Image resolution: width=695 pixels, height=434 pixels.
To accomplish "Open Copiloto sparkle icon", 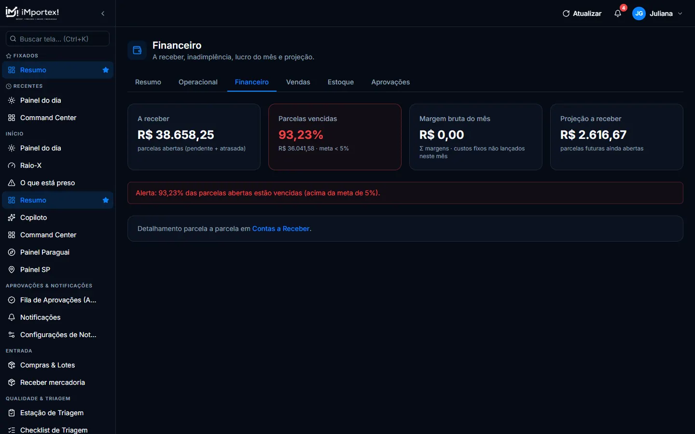I will 12,217.
